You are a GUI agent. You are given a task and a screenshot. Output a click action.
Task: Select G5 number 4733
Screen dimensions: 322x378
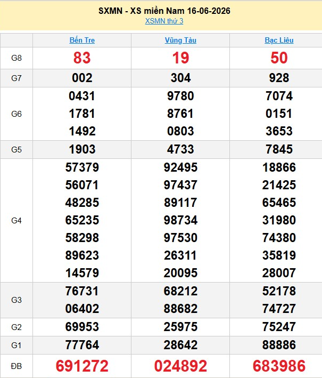point(180,149)
